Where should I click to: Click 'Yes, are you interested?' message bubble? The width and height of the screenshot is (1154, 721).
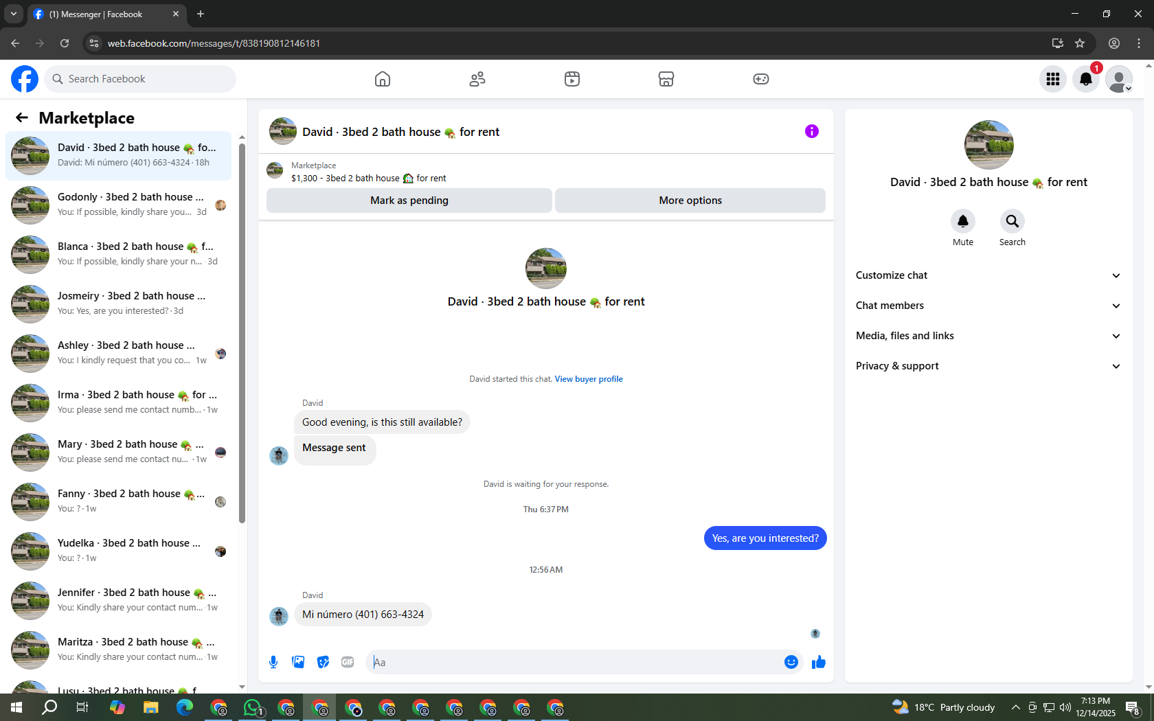pyautogui.click(x=765, y=538)
